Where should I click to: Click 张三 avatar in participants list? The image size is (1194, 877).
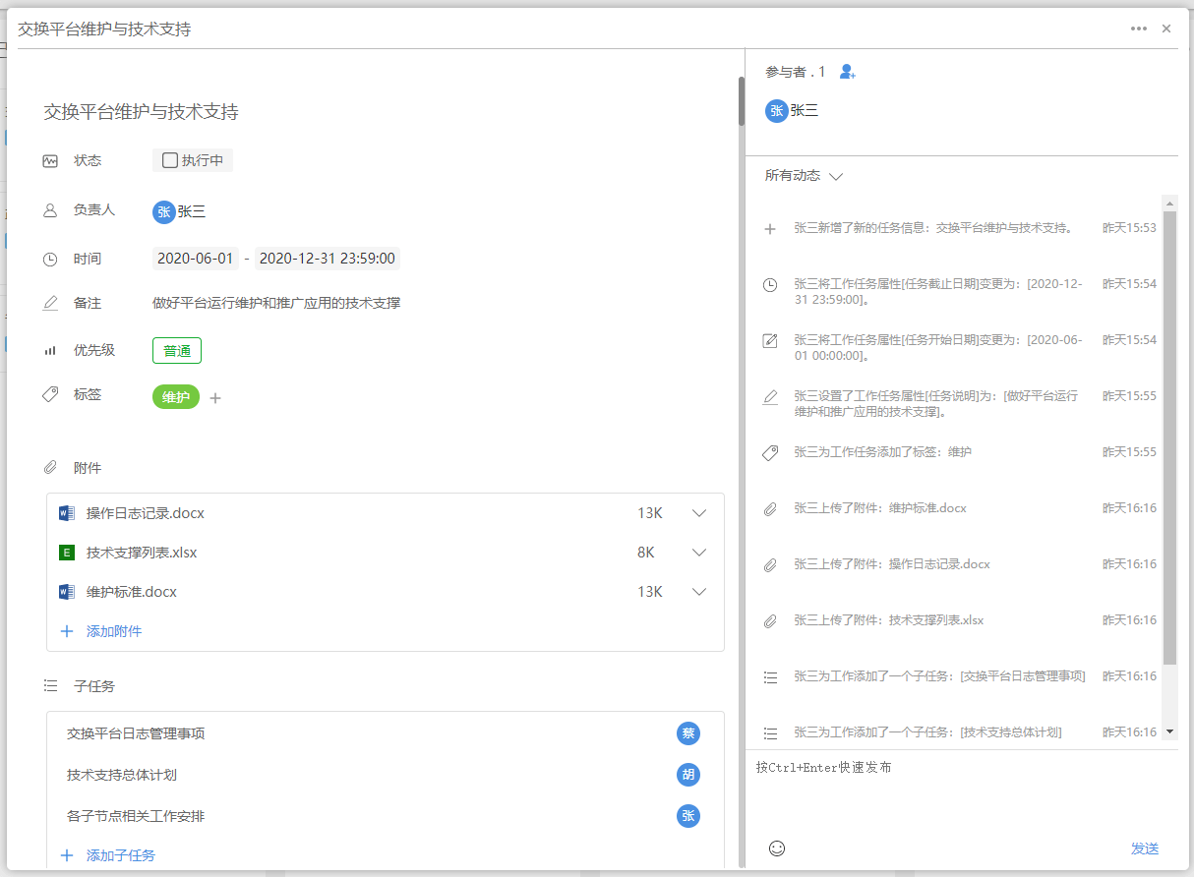[777, 111]
